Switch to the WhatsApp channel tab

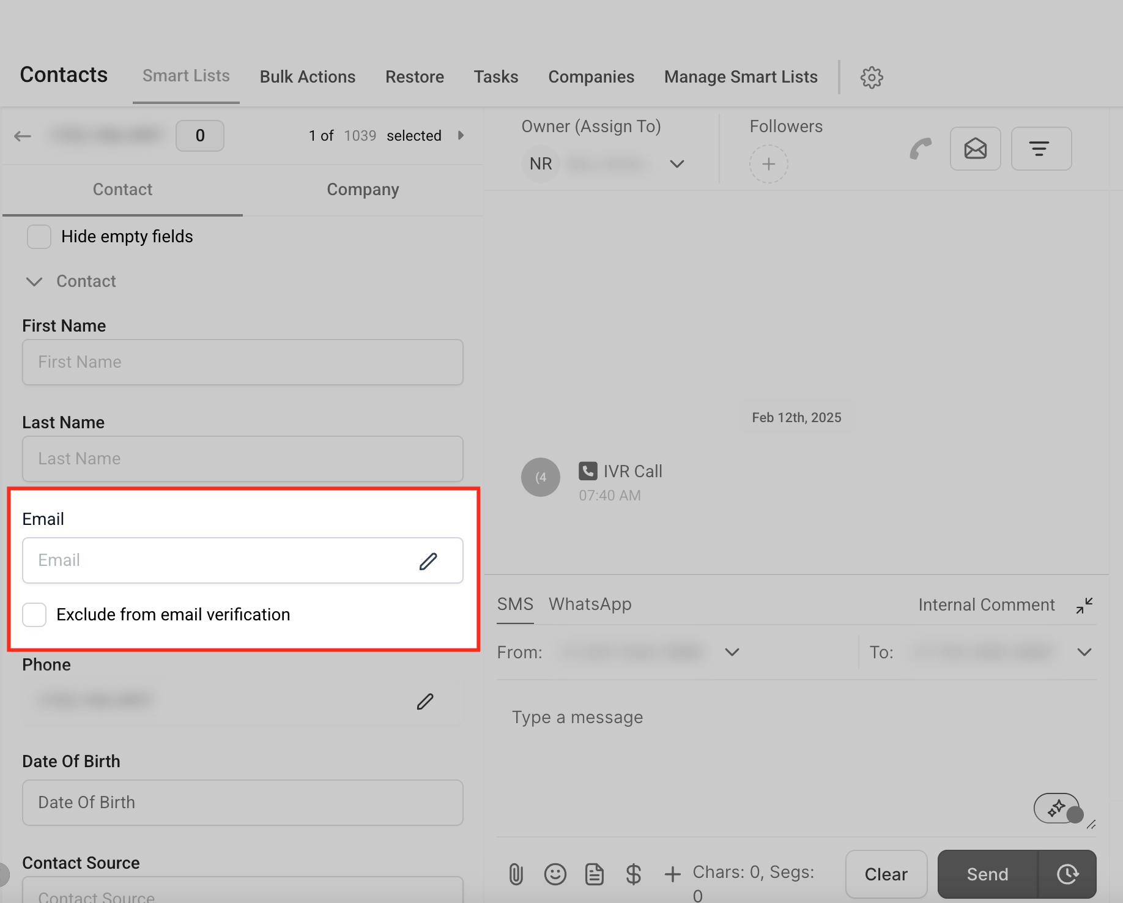(590, 604)
